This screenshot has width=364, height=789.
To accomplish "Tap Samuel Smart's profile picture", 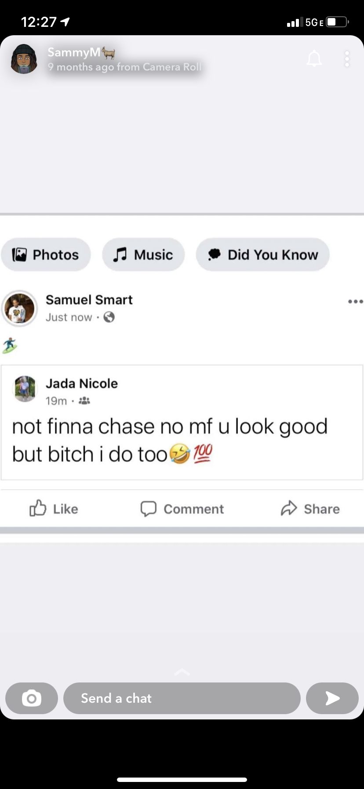I will tap(19, 309).
